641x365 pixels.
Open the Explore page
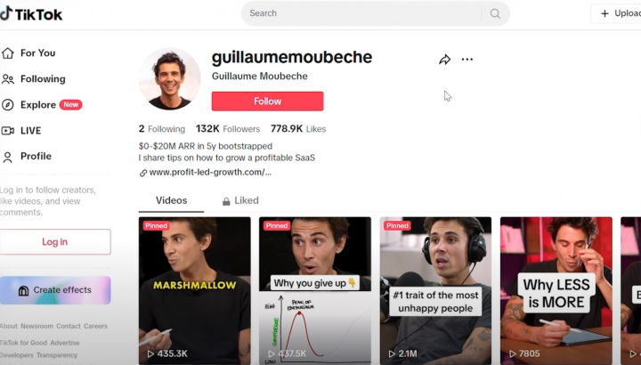tap(42, 105)
